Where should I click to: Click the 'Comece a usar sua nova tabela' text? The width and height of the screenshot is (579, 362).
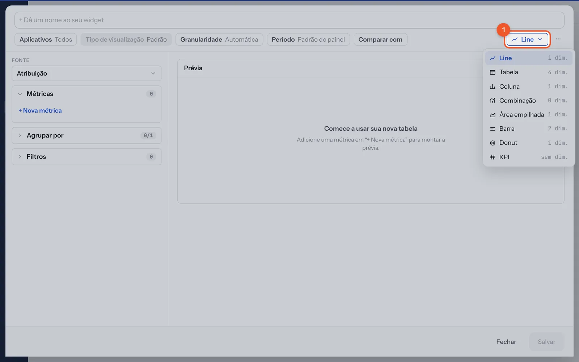371,129
